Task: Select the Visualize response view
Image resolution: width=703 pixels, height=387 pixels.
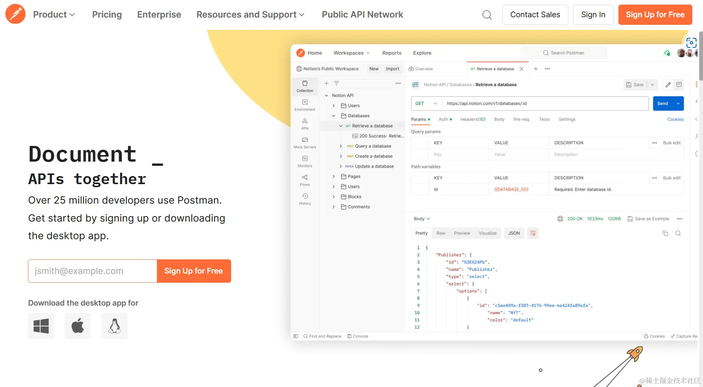Action: 488,233
